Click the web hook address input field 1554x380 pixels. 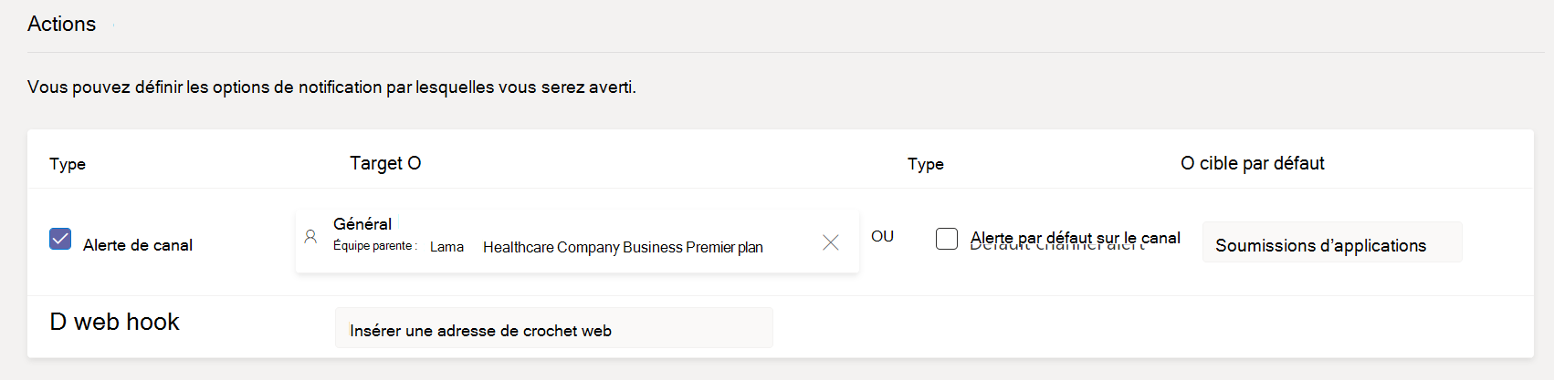click(553, 330)
